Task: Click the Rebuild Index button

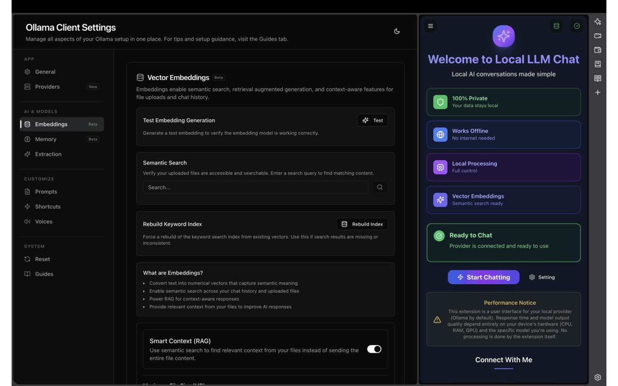Action: (362, 224)
